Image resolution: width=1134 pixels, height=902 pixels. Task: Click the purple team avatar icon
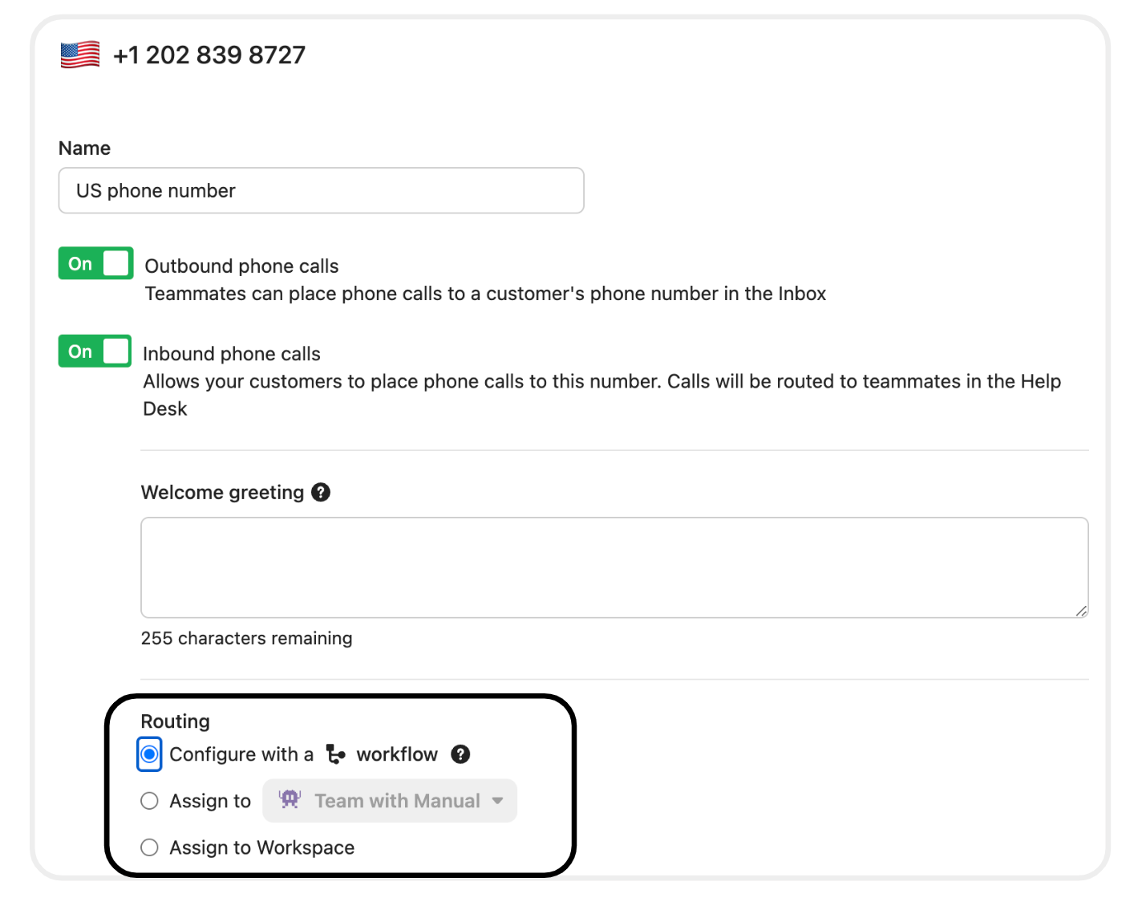coord(290,799)
